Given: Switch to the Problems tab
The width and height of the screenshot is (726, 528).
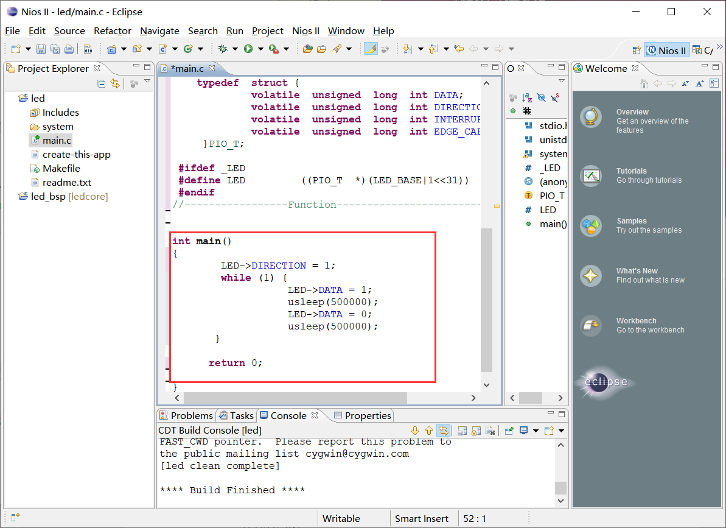Looking at the screenshot, I should pos(186,415).
